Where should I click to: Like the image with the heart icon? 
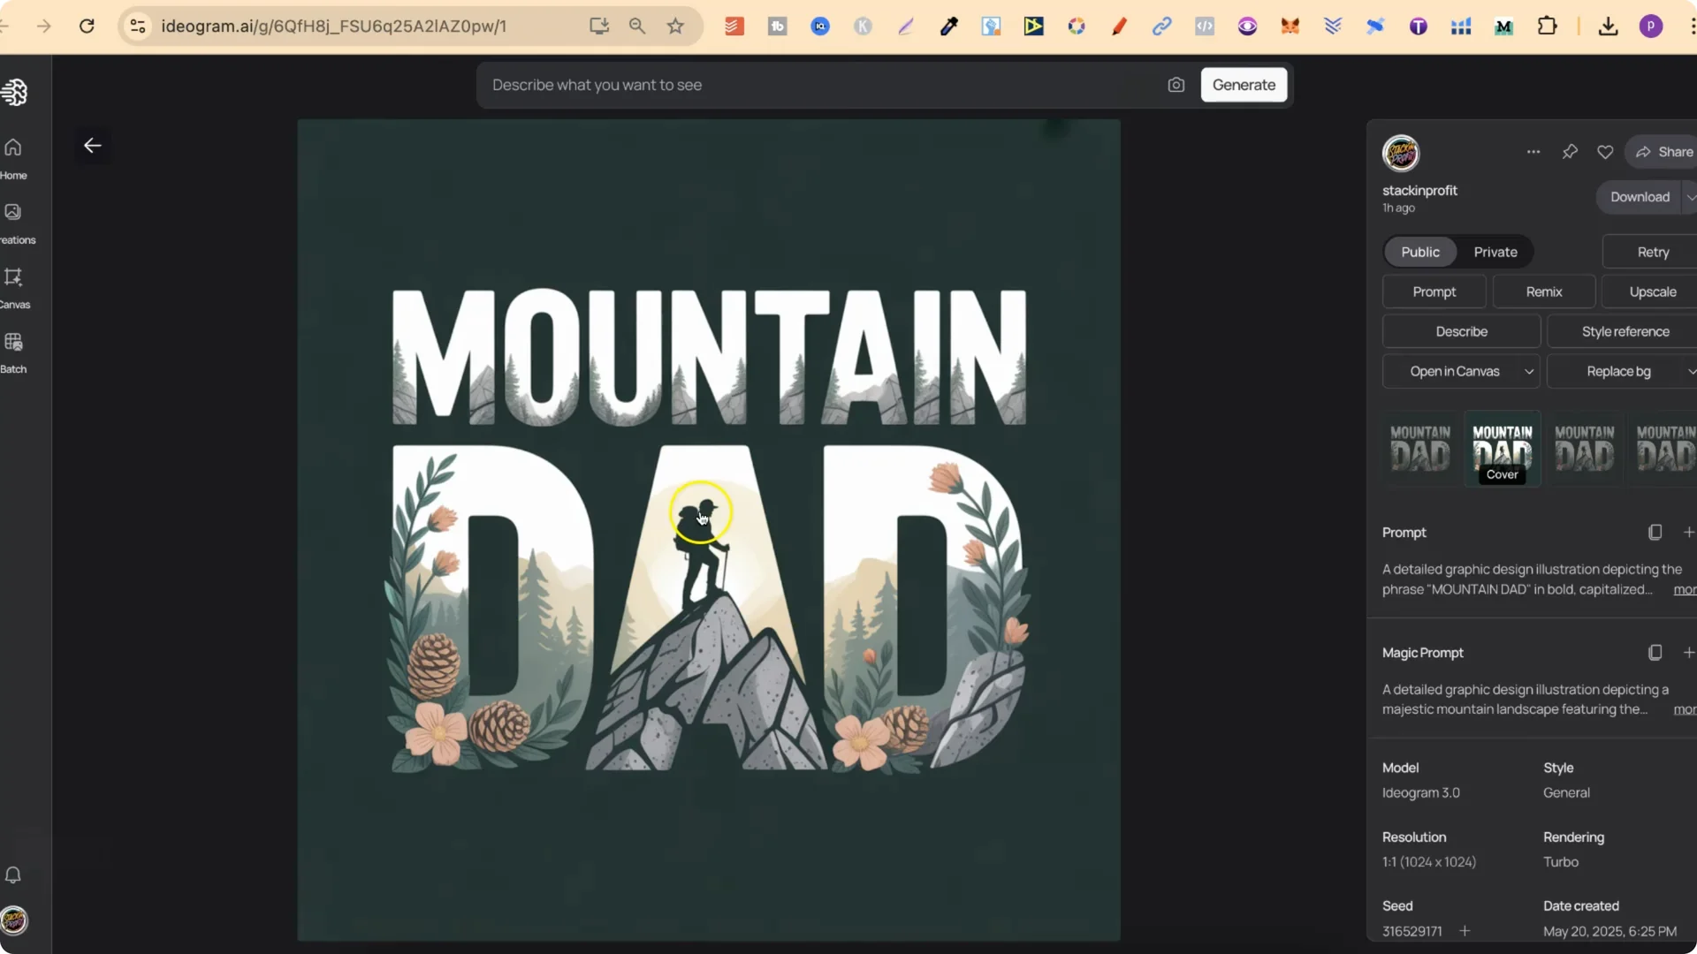(1605, 152)
